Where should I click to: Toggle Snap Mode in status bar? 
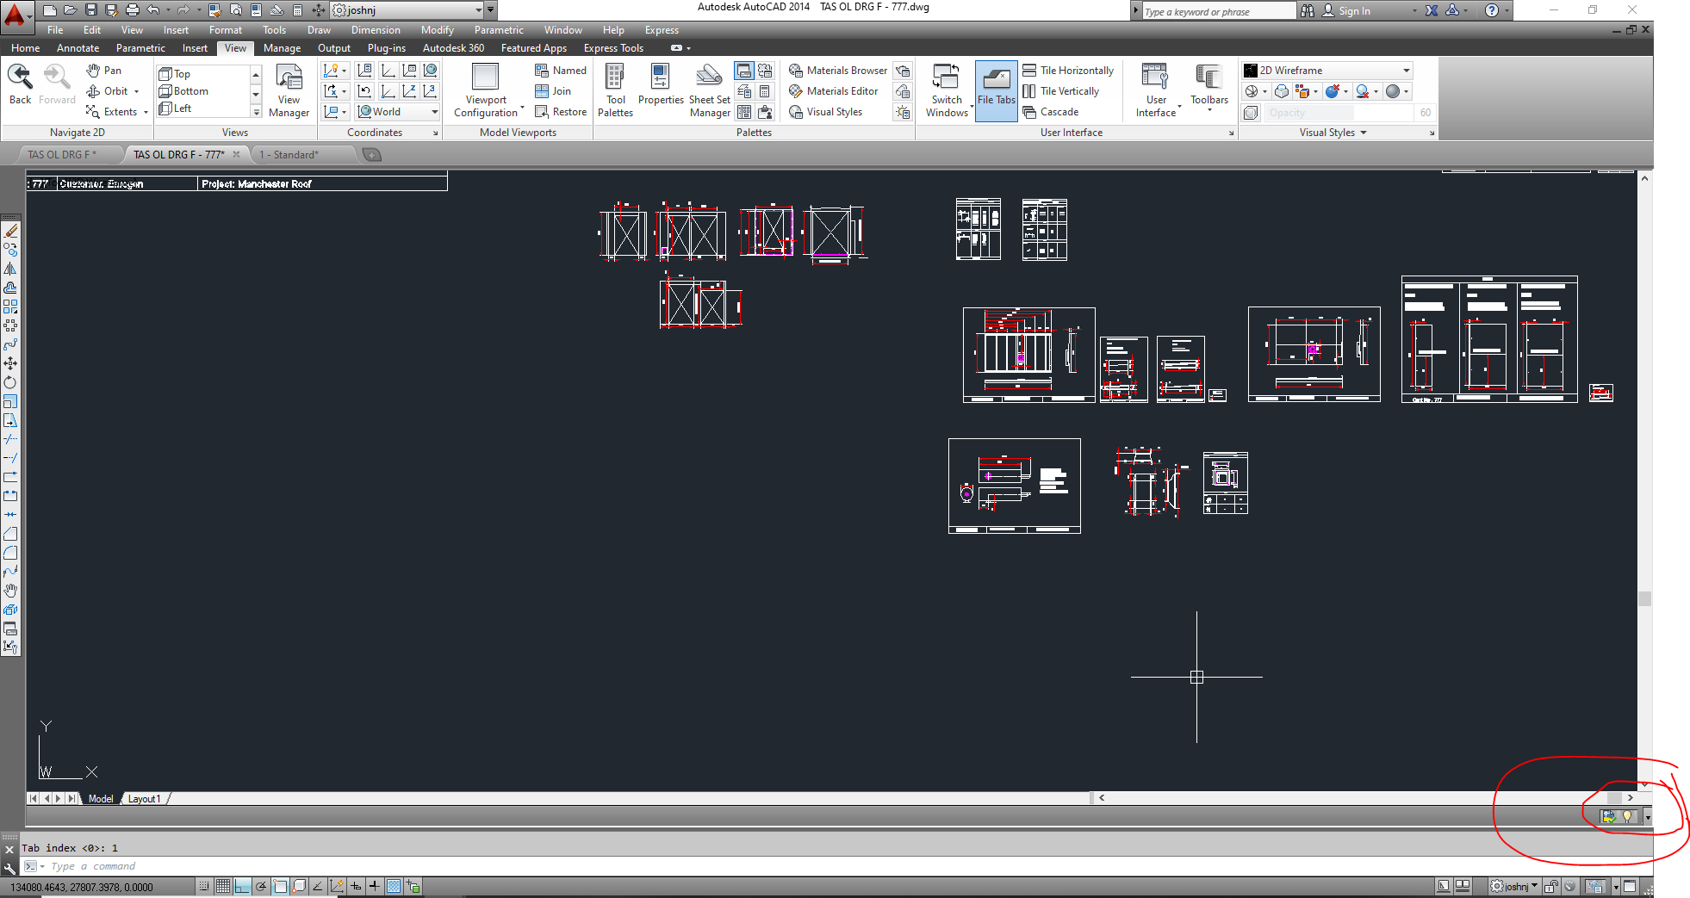[204, 886]
